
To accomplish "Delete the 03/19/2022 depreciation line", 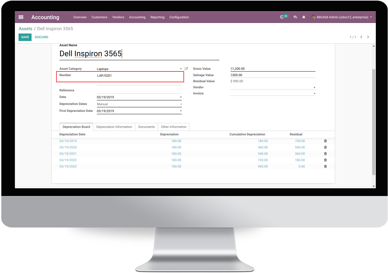I will 325,160.
